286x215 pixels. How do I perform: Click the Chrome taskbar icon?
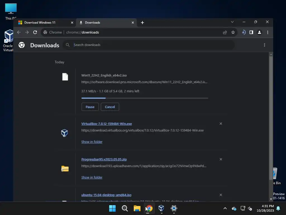point(149,208)
